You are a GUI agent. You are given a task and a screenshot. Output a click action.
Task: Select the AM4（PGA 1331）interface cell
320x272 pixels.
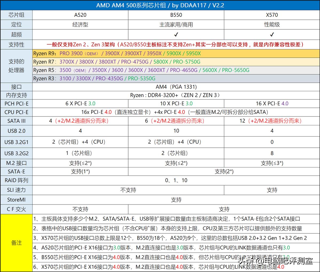(176, 87)
